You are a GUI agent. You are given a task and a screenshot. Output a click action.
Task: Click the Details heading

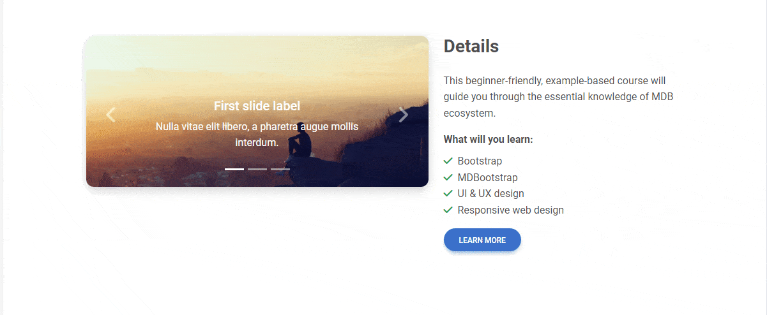(471, 47)
